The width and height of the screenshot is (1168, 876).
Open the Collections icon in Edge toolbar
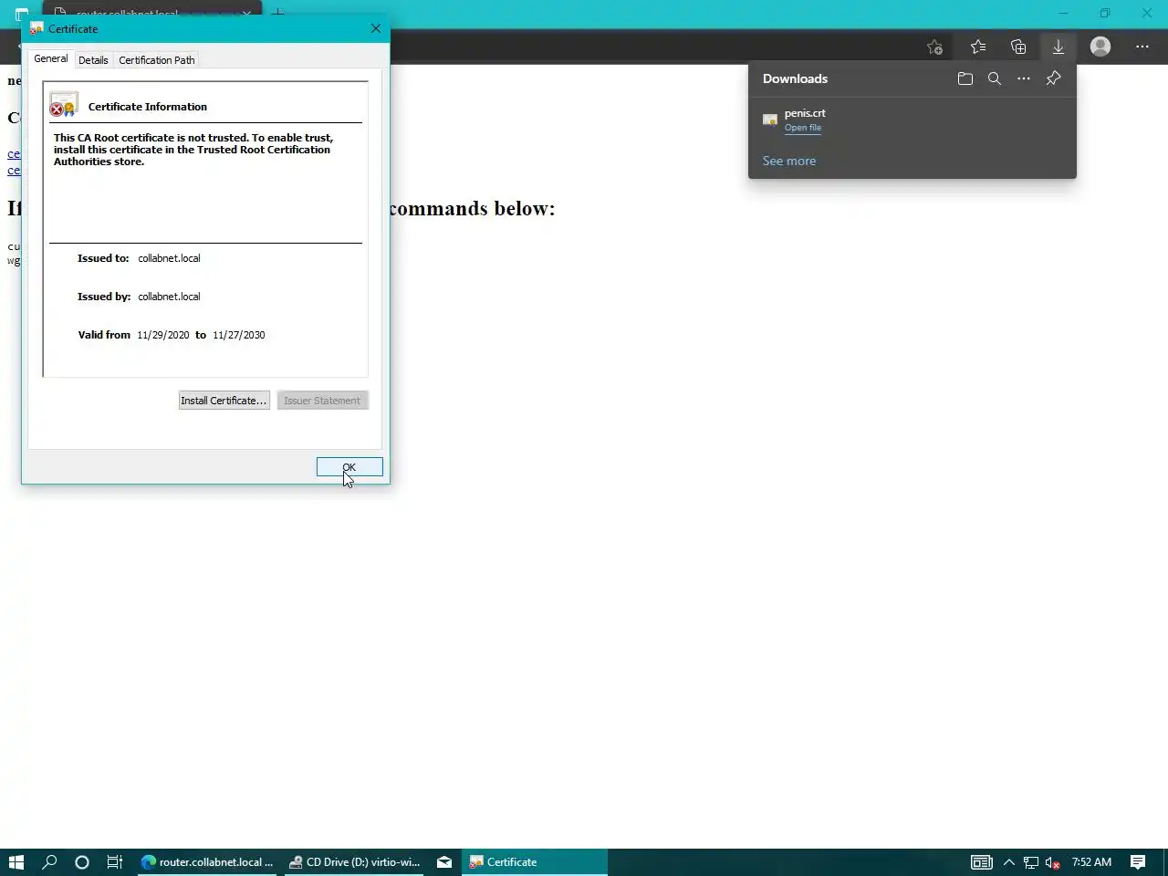[1018, 47]
